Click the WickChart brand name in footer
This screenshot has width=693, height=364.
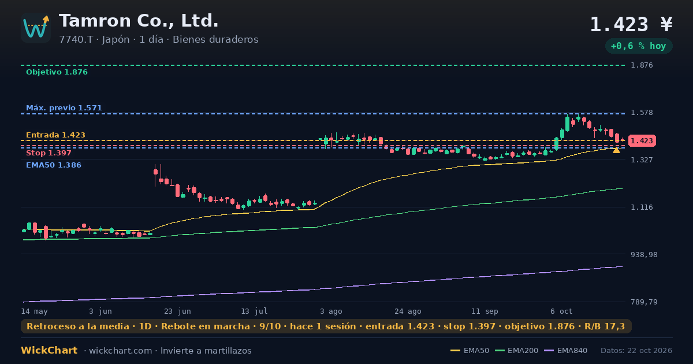49,351
